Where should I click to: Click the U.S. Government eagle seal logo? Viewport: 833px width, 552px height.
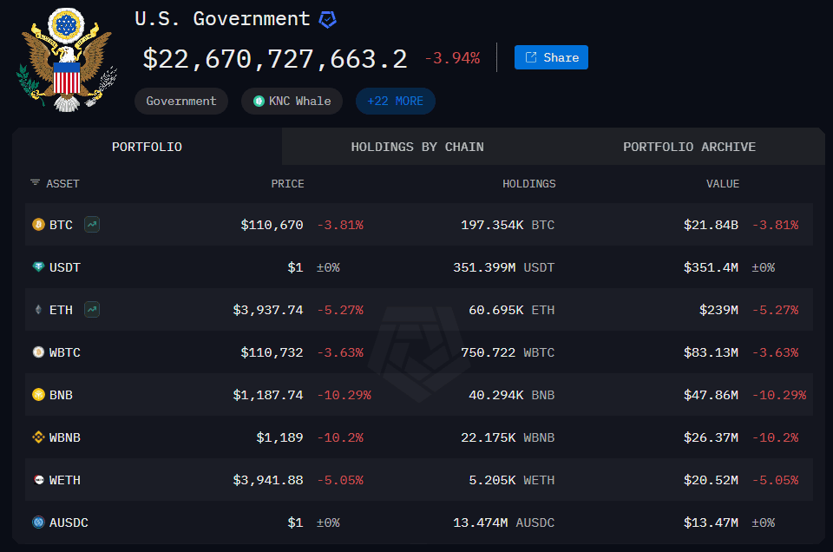tap(67, 60)
